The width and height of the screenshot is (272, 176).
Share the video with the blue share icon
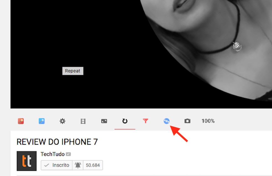166,121
